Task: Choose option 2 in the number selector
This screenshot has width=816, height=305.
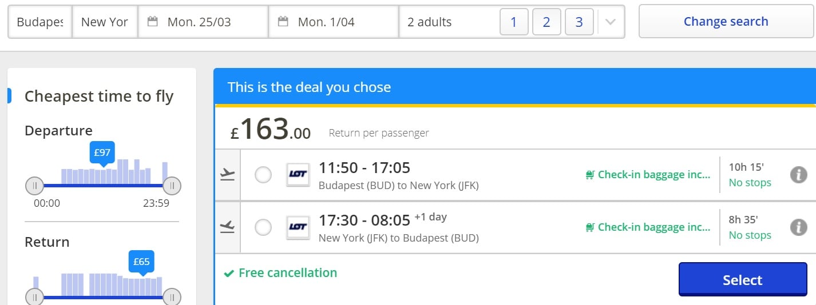Action: 546,22
